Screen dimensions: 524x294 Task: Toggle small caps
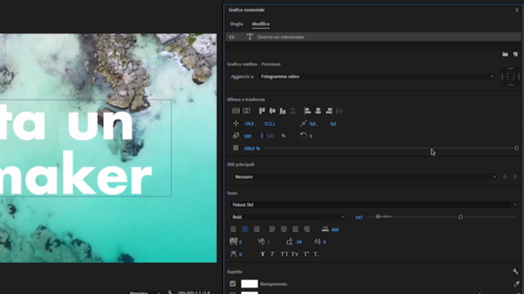(295, 254)
